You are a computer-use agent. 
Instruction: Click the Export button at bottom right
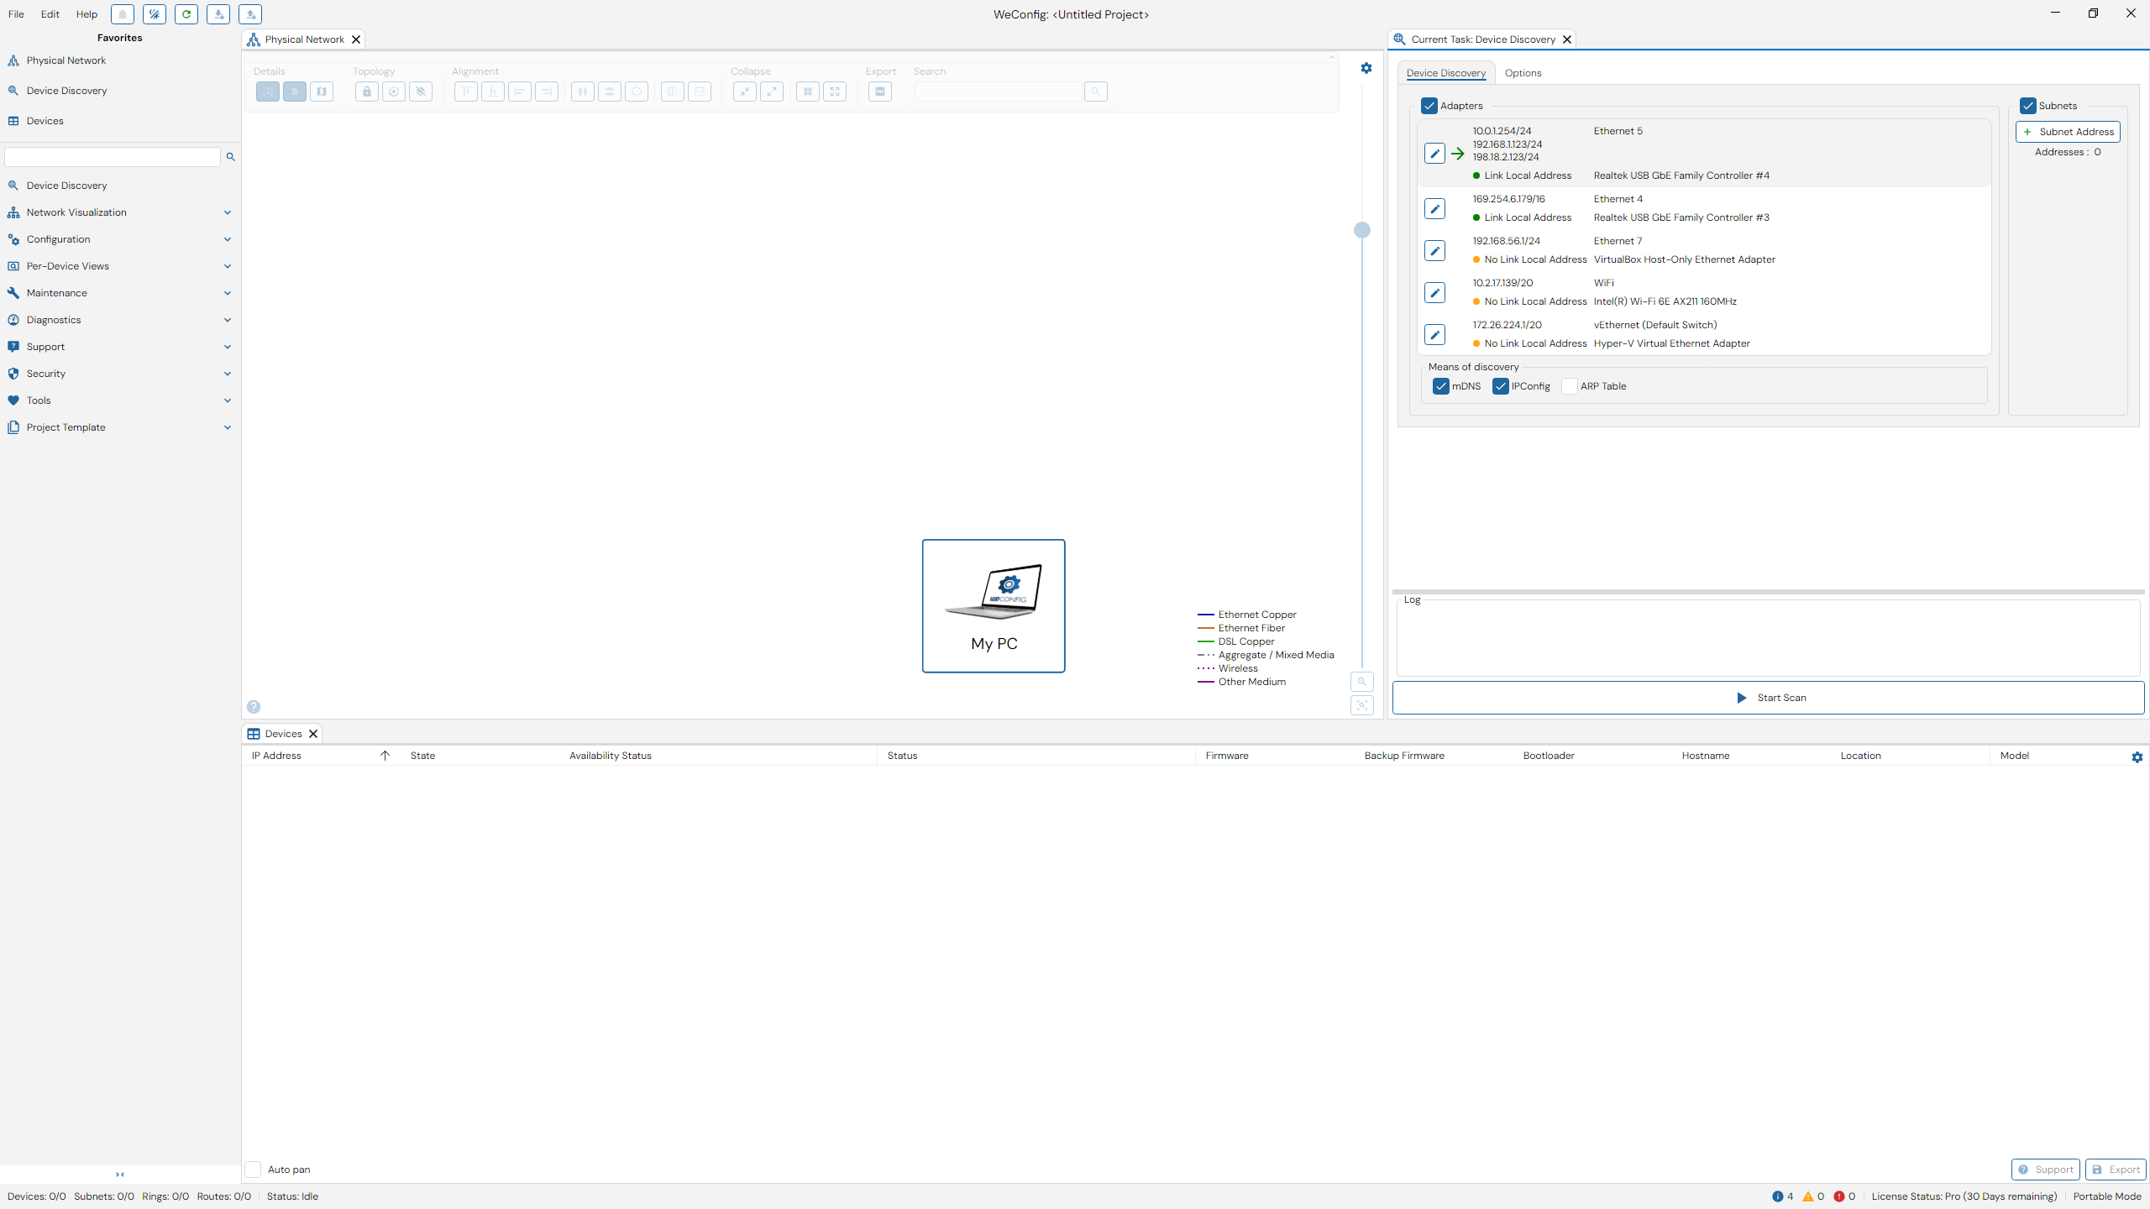click(2116, 1170)
